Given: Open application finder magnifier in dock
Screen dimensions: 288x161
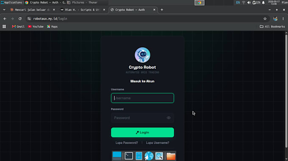Looking at the screenshot, I should (159, 156).
